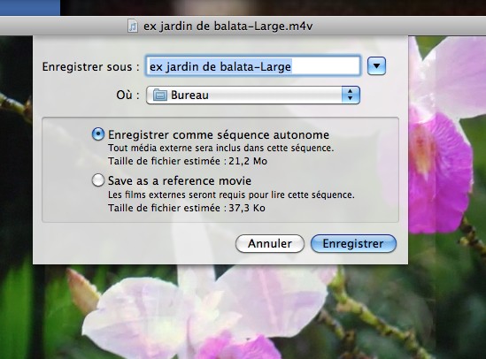The height and width of the screenshot is (359, 486).
Task: Click the Save as a reference movie label
Action: (x=180, y=180)
